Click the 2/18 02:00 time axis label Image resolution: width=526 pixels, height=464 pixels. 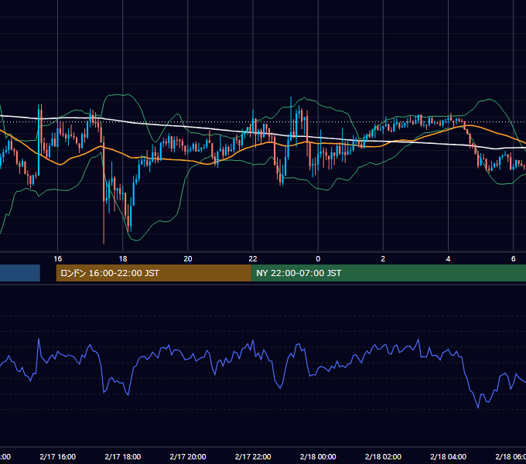tap(383, 456)
